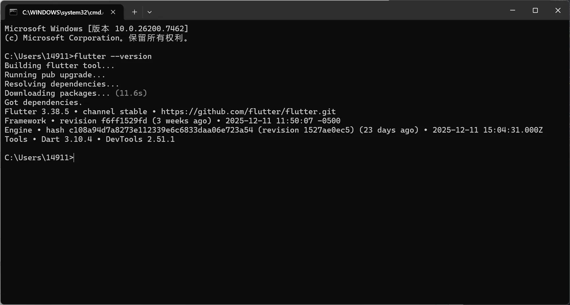This screenshot has height=305, width=570.
Task: Click the Windows version 10.0.26200.7462 text
Action: click(x=151, y=29)
